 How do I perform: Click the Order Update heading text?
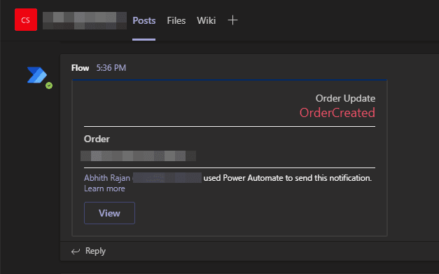[345, 98]
